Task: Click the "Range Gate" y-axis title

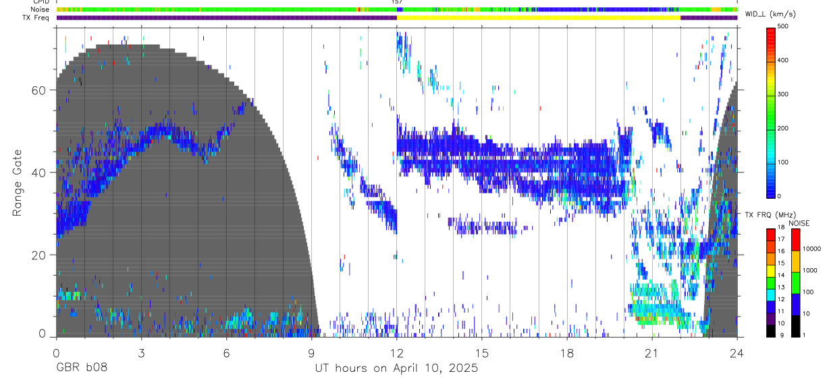Action: 17,183
